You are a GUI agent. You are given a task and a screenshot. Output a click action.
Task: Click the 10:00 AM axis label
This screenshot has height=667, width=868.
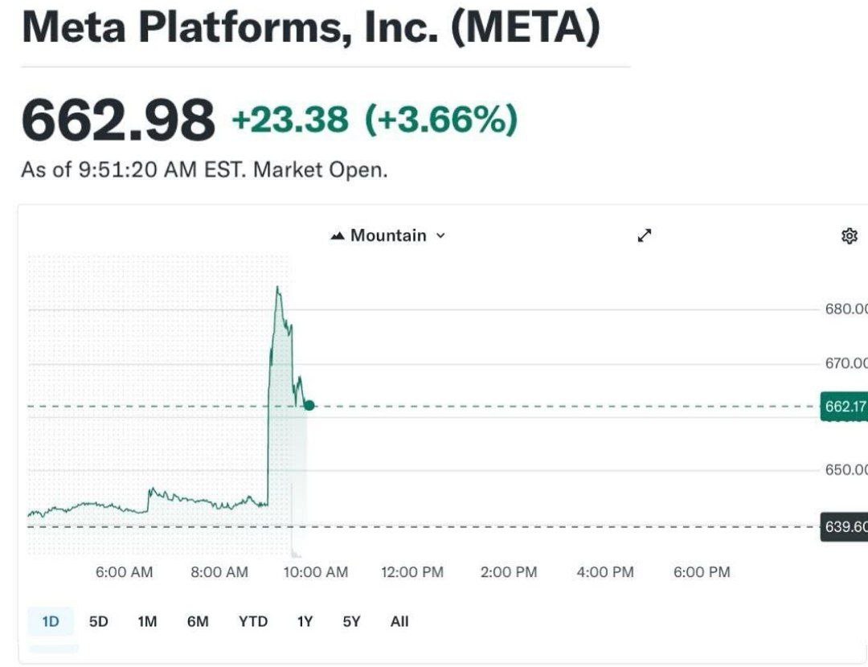314,572
